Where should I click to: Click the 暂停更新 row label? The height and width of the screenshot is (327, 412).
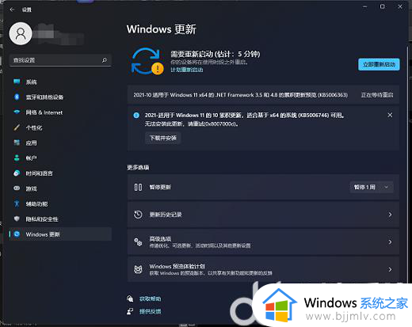click(160, 187)
